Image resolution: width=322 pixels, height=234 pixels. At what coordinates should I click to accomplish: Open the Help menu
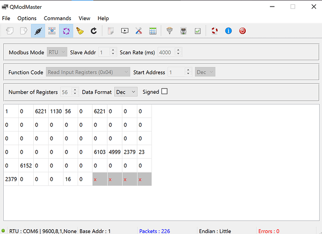click(103, 18)
